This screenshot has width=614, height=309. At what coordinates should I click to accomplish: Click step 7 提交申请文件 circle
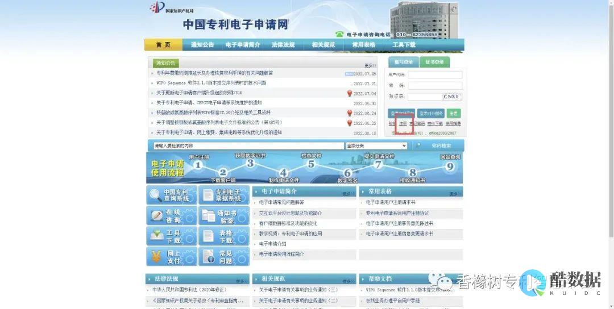(x=378, y=164)
